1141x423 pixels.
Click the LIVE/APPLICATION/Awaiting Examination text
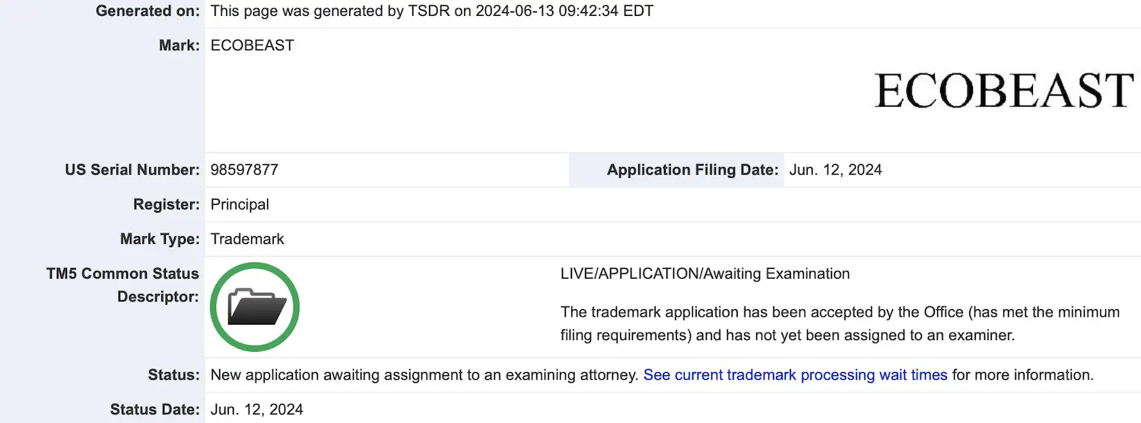[x=705, y=273]
